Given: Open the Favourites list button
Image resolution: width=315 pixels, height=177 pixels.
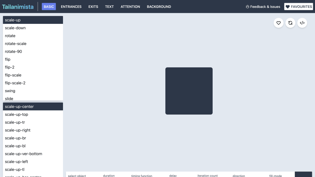Looking at the screenshot, I should tap(298, 7).
